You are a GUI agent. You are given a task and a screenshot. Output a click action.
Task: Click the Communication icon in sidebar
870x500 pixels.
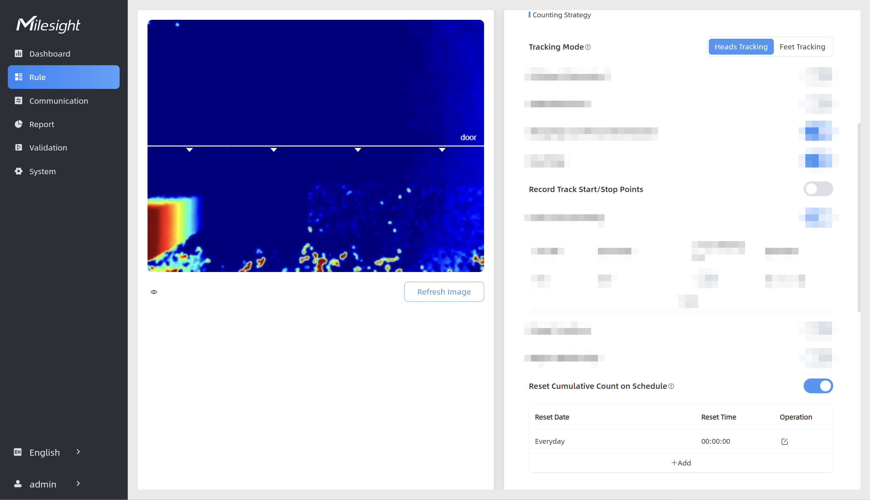[x=19, y=101]
